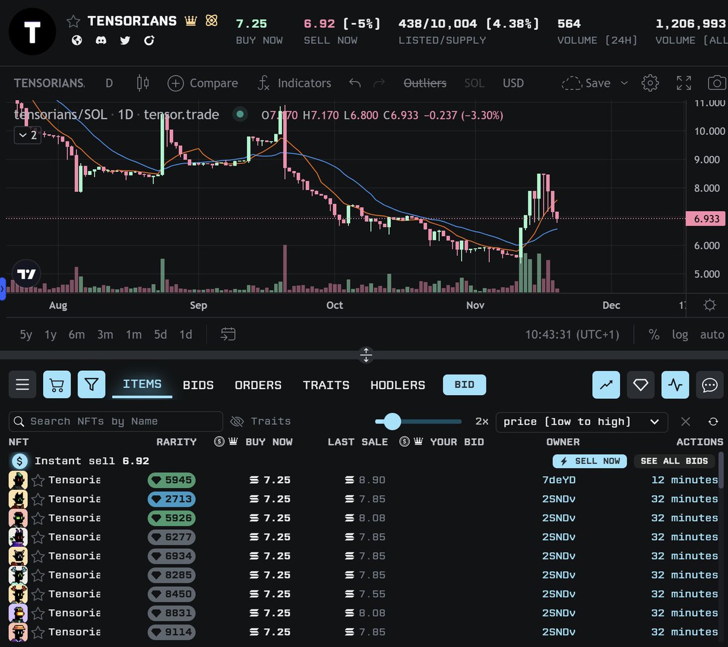Open the Tensorians Twitter link icon

[x=125, y=40]
